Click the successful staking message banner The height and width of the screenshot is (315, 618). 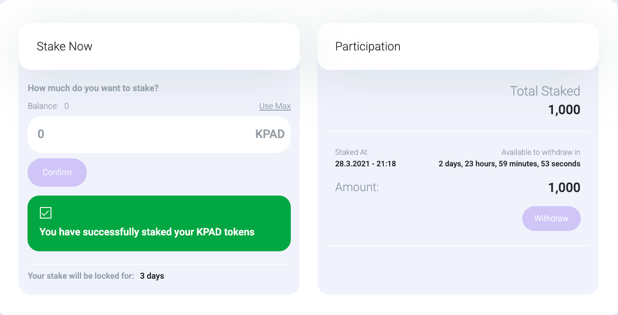(159, 223)
